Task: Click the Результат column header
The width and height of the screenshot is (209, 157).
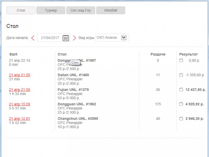Action: tap(188, 54)
